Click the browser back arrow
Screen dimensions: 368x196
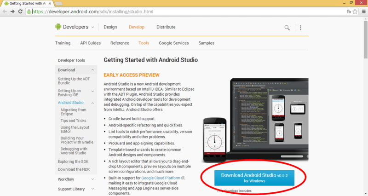point(5,12)
